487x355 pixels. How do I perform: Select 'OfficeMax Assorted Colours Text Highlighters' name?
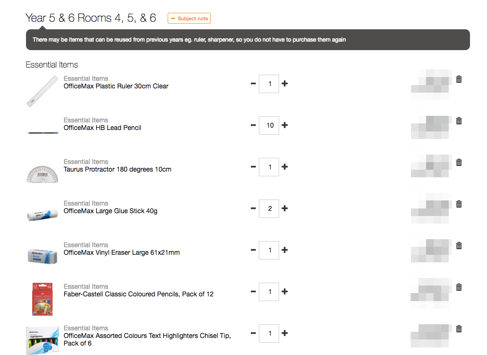147,339
